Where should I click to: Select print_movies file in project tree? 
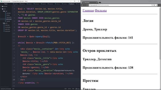coord(9,19)
